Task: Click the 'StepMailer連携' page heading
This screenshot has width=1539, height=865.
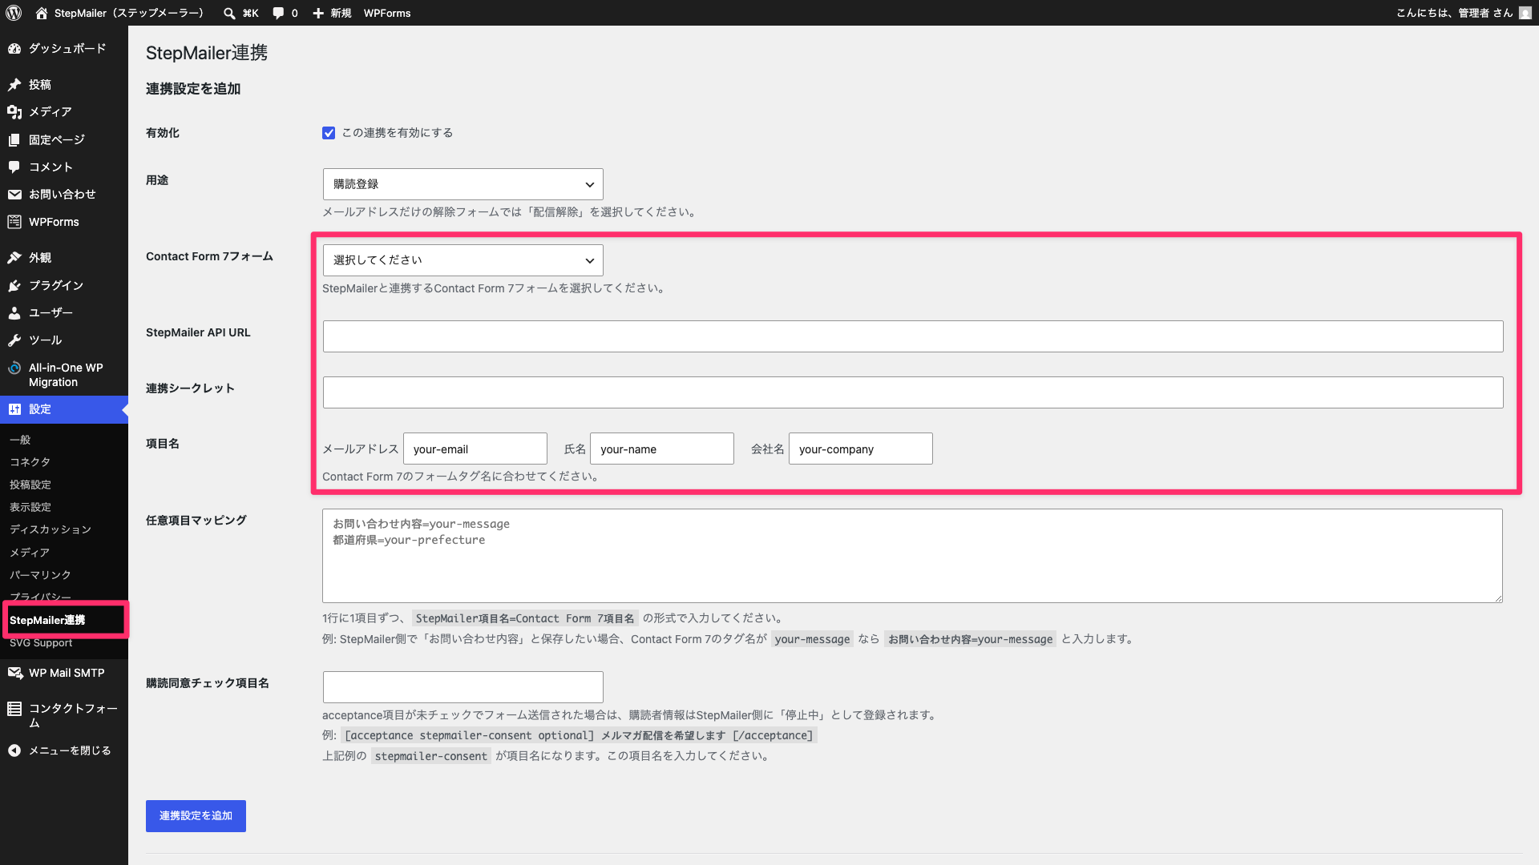Action: tap(207, 53)
